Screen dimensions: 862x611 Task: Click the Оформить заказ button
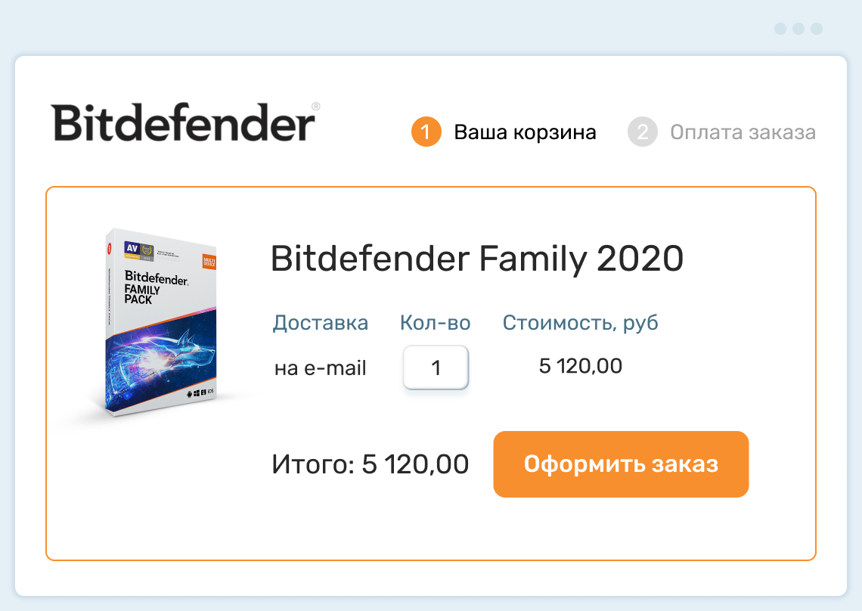tap(621, 464)
